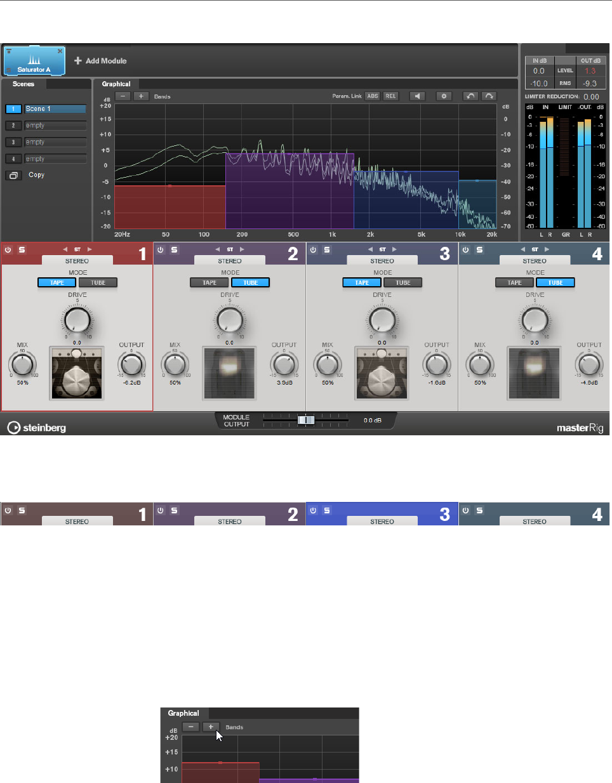Click band 4 tube display

click(x=535, y=373)
